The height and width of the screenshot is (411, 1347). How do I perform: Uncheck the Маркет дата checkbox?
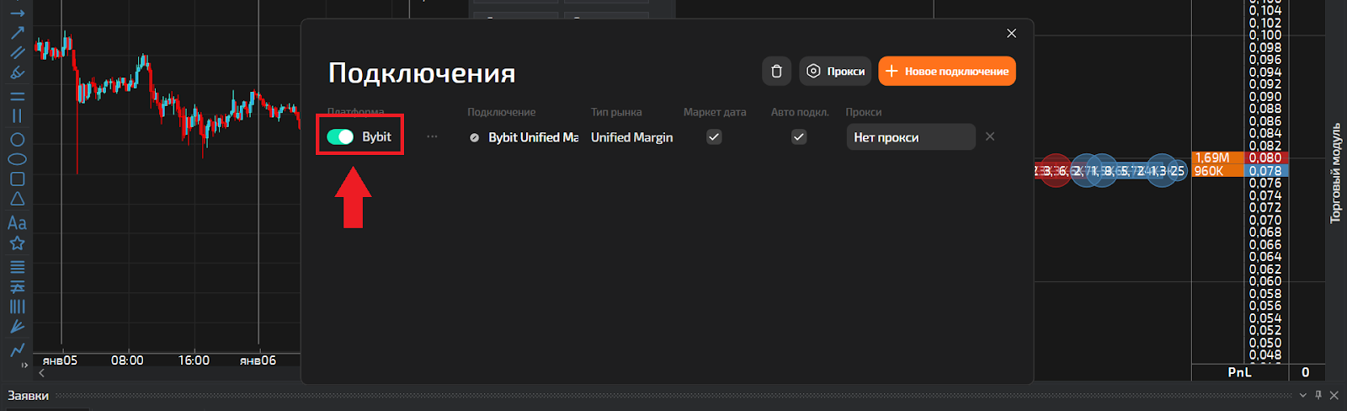point(714,137)
